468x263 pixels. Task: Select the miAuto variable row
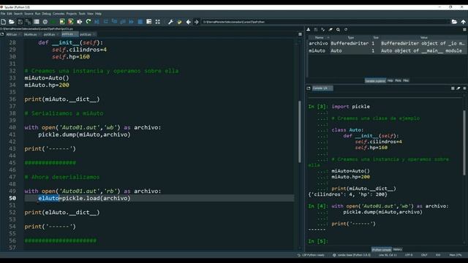click(x=387, y=50)
